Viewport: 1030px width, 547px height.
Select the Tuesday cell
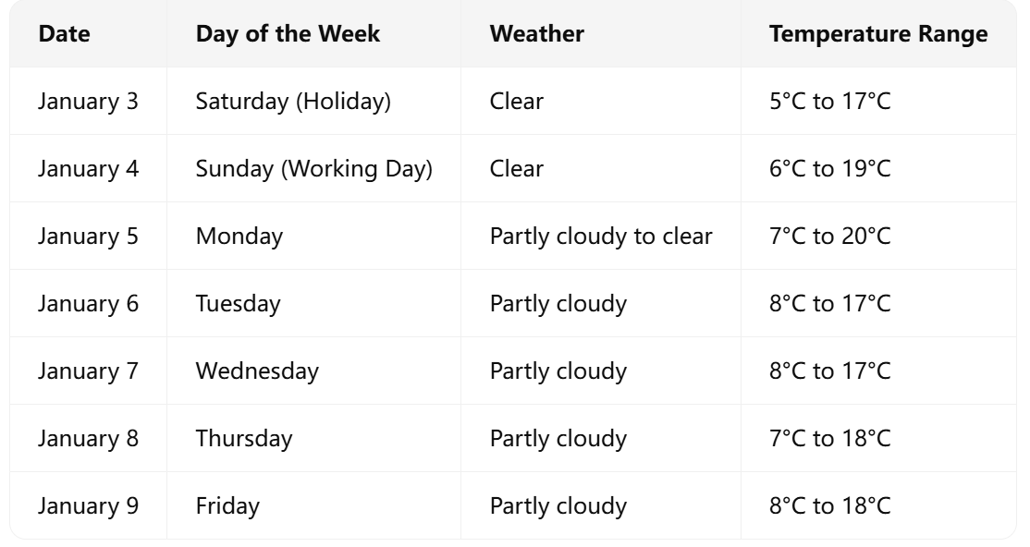click(238, 303)
